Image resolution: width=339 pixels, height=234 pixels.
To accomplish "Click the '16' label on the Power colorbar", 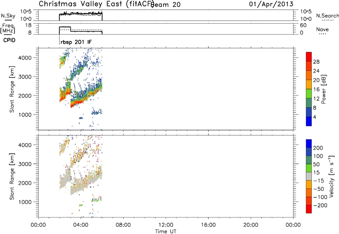I will coord(316,89).
